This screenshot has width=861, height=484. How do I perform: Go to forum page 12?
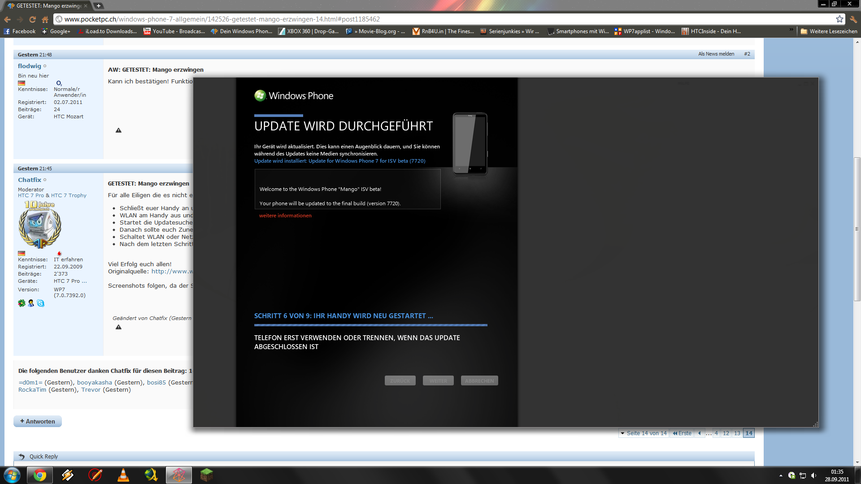click(726, 433)
